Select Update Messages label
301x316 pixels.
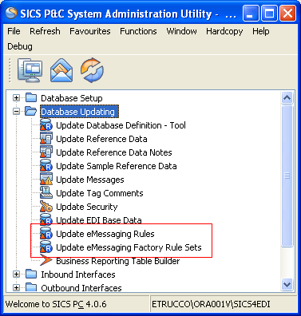[x=90, y=180]
